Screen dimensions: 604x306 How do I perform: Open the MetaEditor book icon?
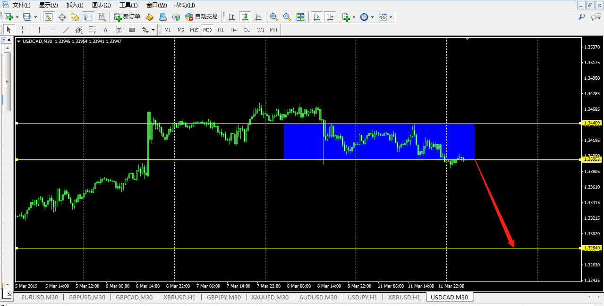coord(150,17)
